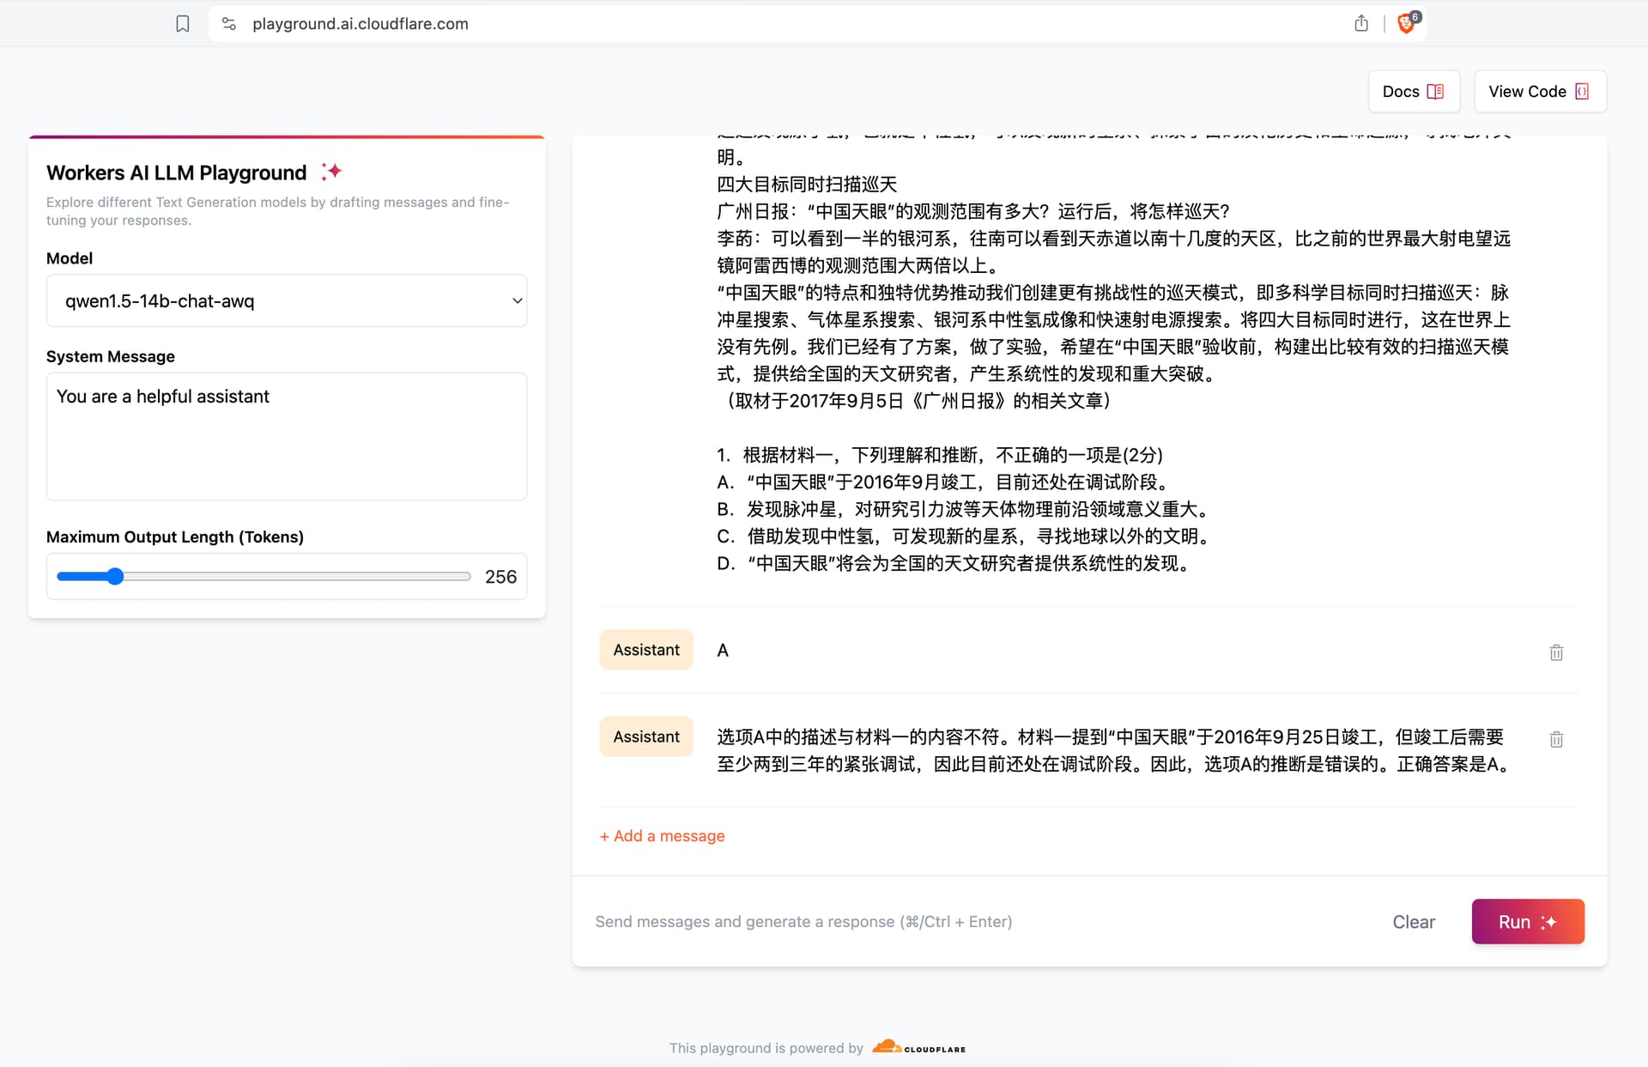Click the bookmark icon beside the address bar
1648x1067 pixels.
click(182, 24)
